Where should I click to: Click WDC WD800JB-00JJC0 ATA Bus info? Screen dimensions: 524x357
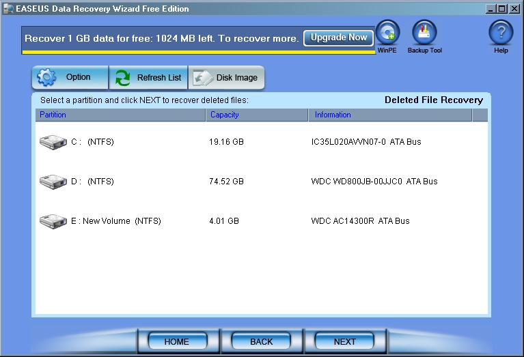point(374,182)
